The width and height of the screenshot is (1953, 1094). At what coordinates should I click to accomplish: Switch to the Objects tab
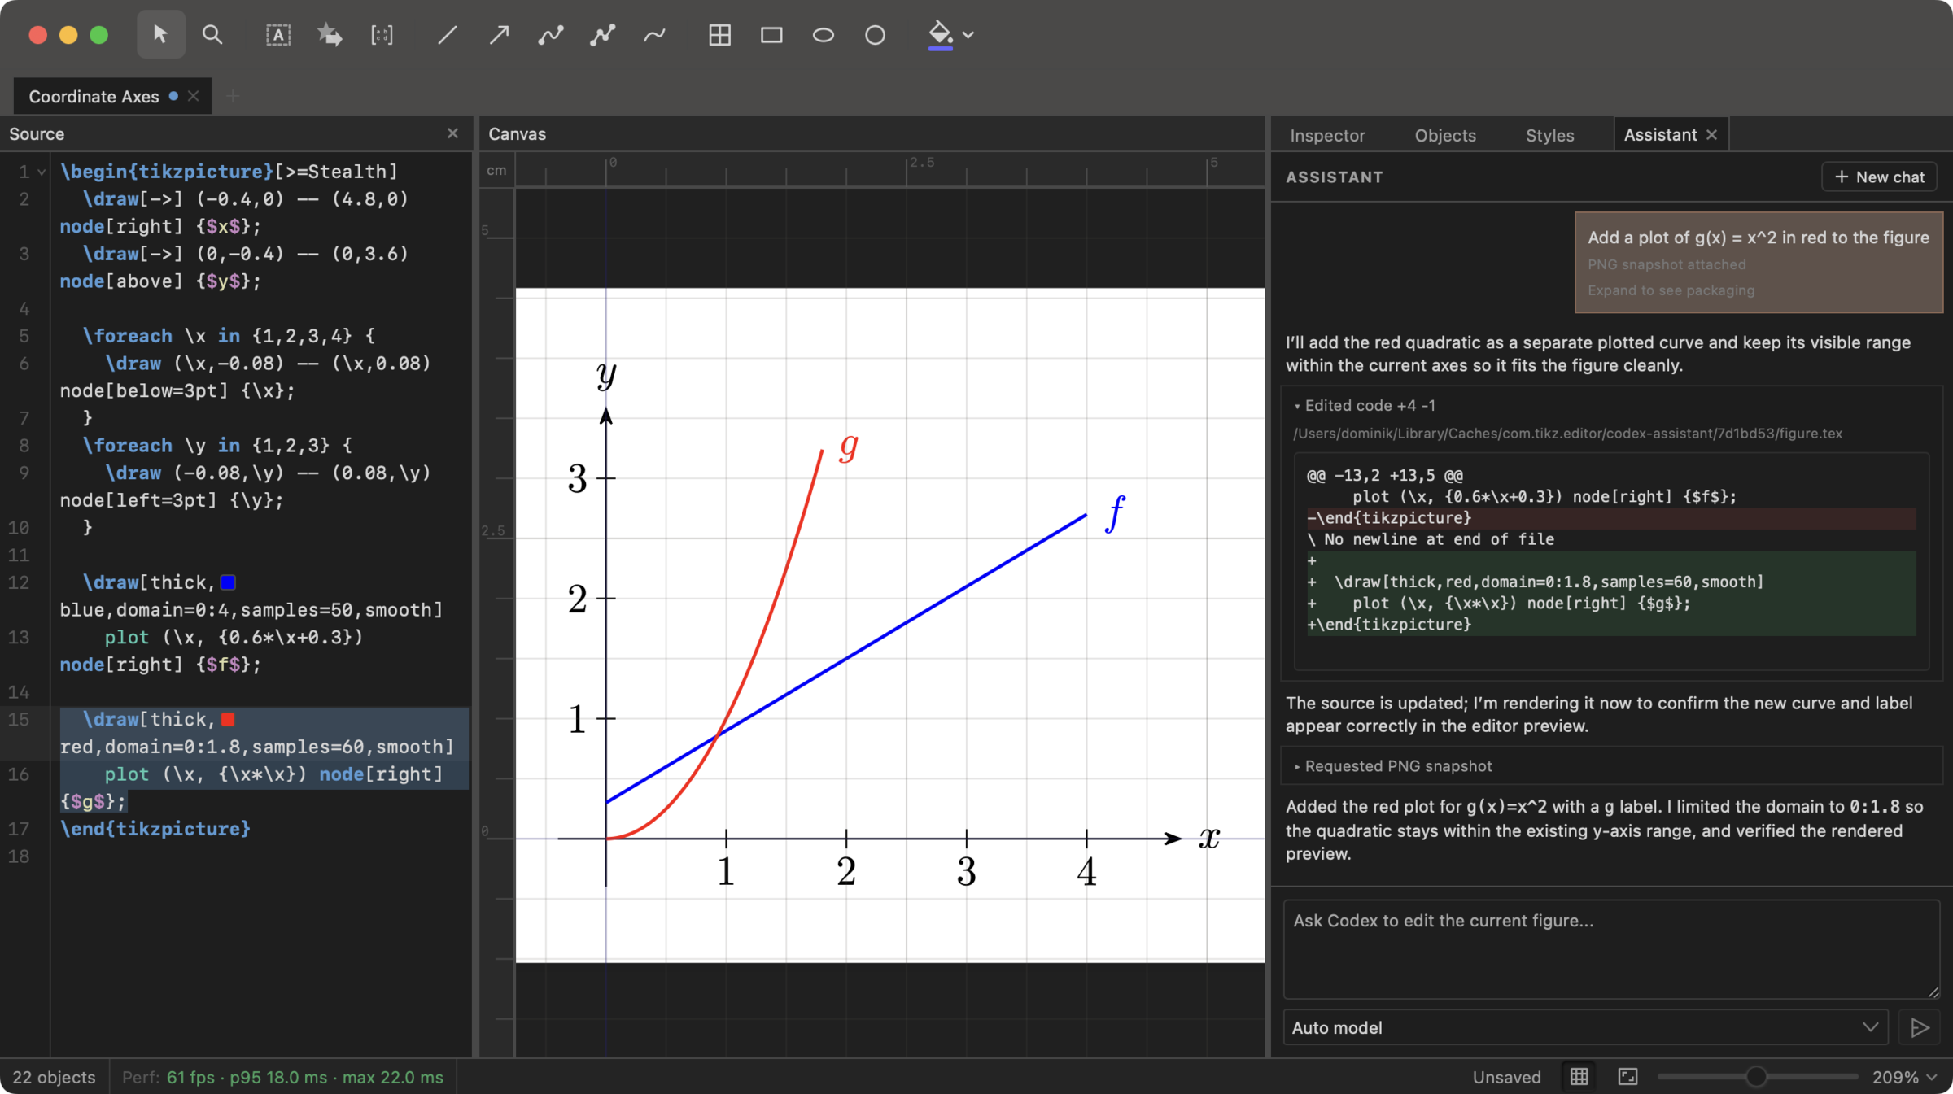(x=1444, y=135)
